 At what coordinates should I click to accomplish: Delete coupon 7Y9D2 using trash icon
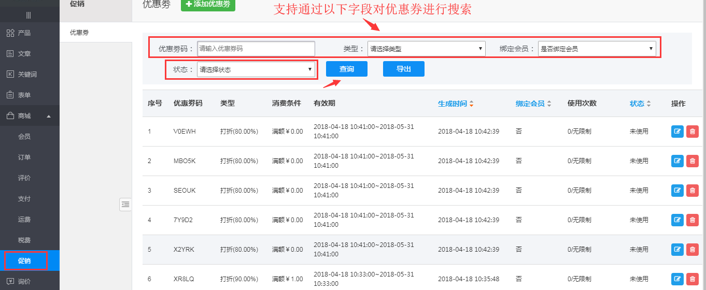[692, 220]
